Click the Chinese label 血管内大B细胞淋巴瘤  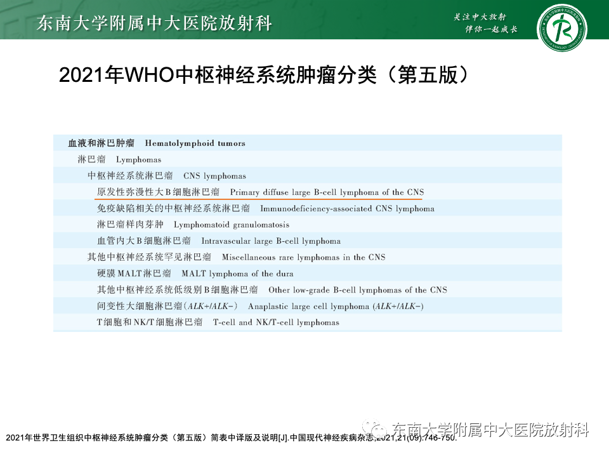click(144, 241)
